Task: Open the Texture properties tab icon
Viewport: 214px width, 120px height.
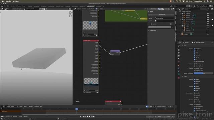Action: click(179, 78)
